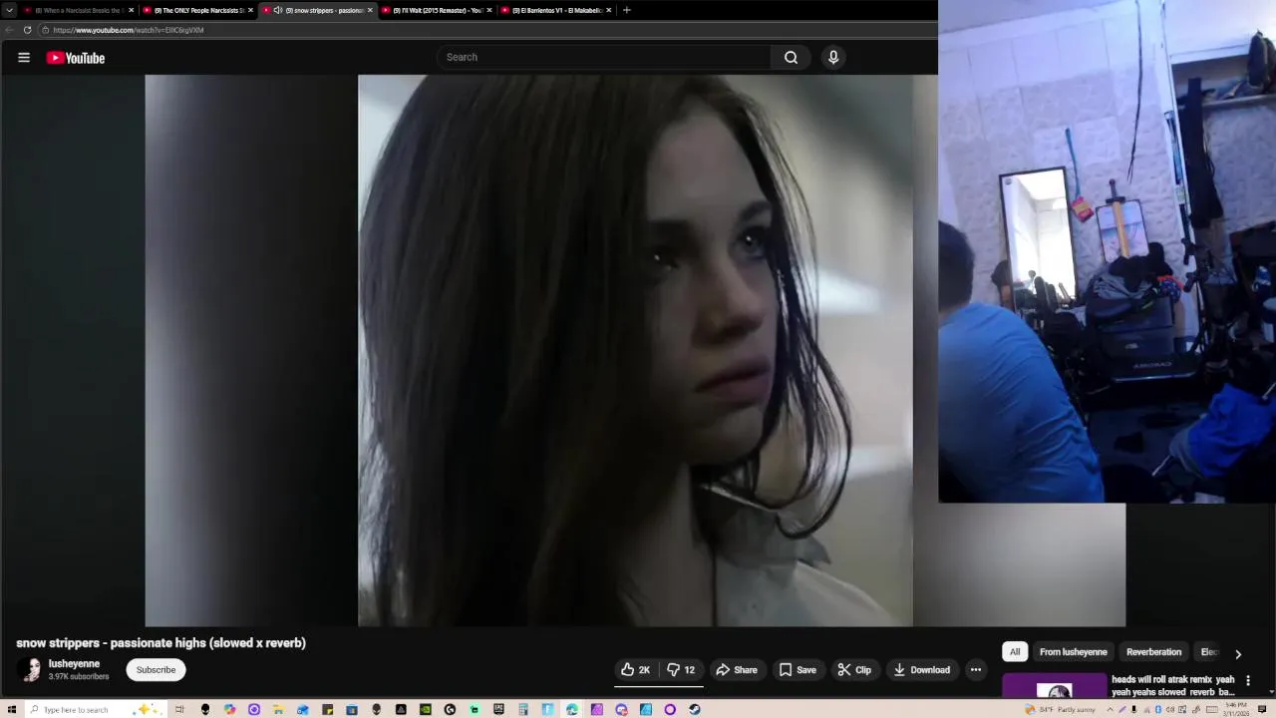This screenshot has width=1276, height=718.
Task: Reload the page
Action: tap(27, 30)
